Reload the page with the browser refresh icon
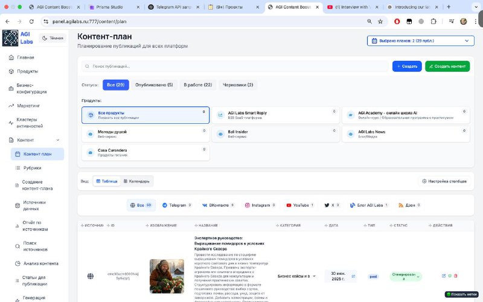The width and height of the screenshot is (483, 302). pyautogui.click(x=31, y=21)
